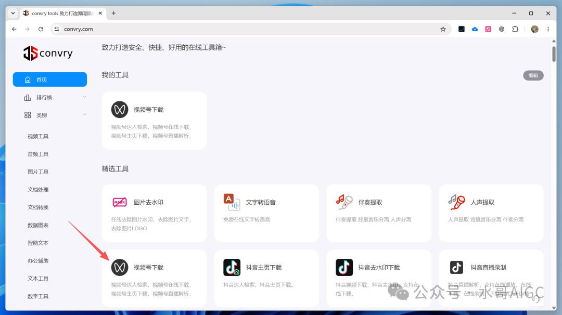Close the convry tools tab
This screenshot has width=562, height=315.
coord(100,13)
